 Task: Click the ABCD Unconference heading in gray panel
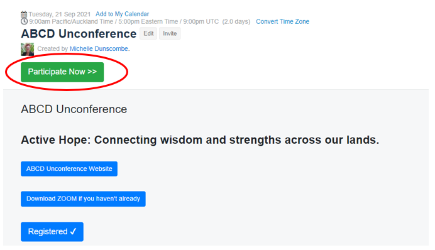click(74, 109)
